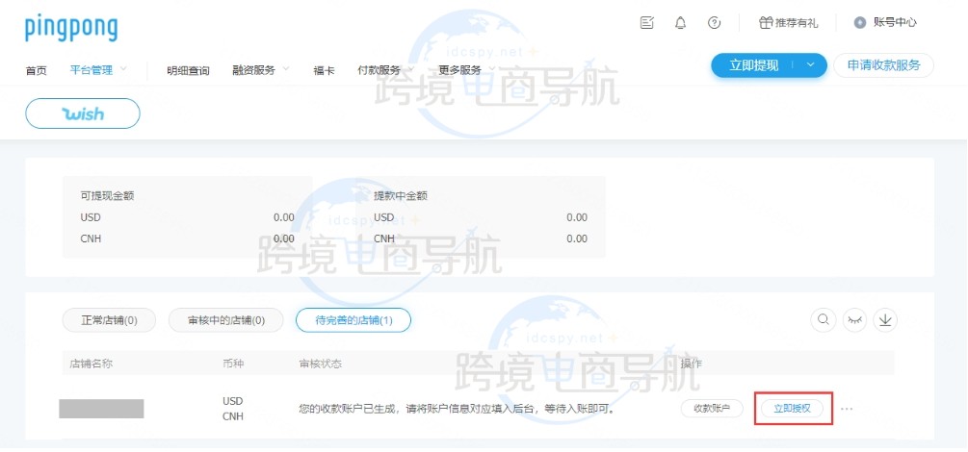968x452 pixels.
Task: Click the 审核状态 column header
Action: pos(321,364)
